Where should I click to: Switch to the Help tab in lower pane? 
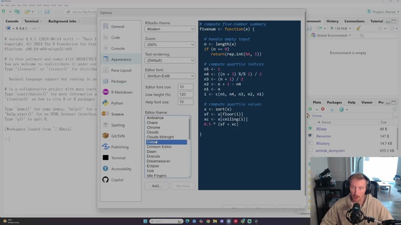click(x=352, y=102)
